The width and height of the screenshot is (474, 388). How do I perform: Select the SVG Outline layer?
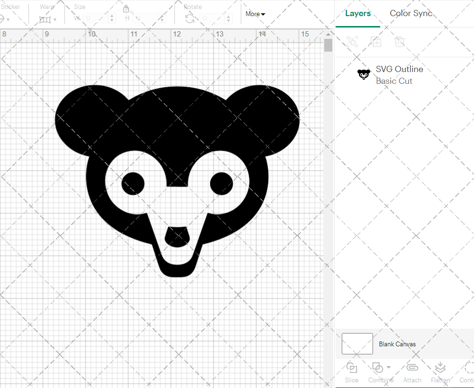399,75
